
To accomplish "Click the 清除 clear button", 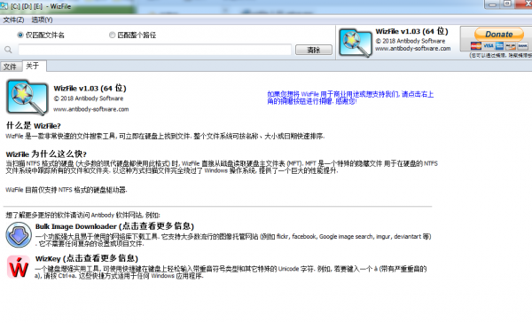I will coord(314,50).
